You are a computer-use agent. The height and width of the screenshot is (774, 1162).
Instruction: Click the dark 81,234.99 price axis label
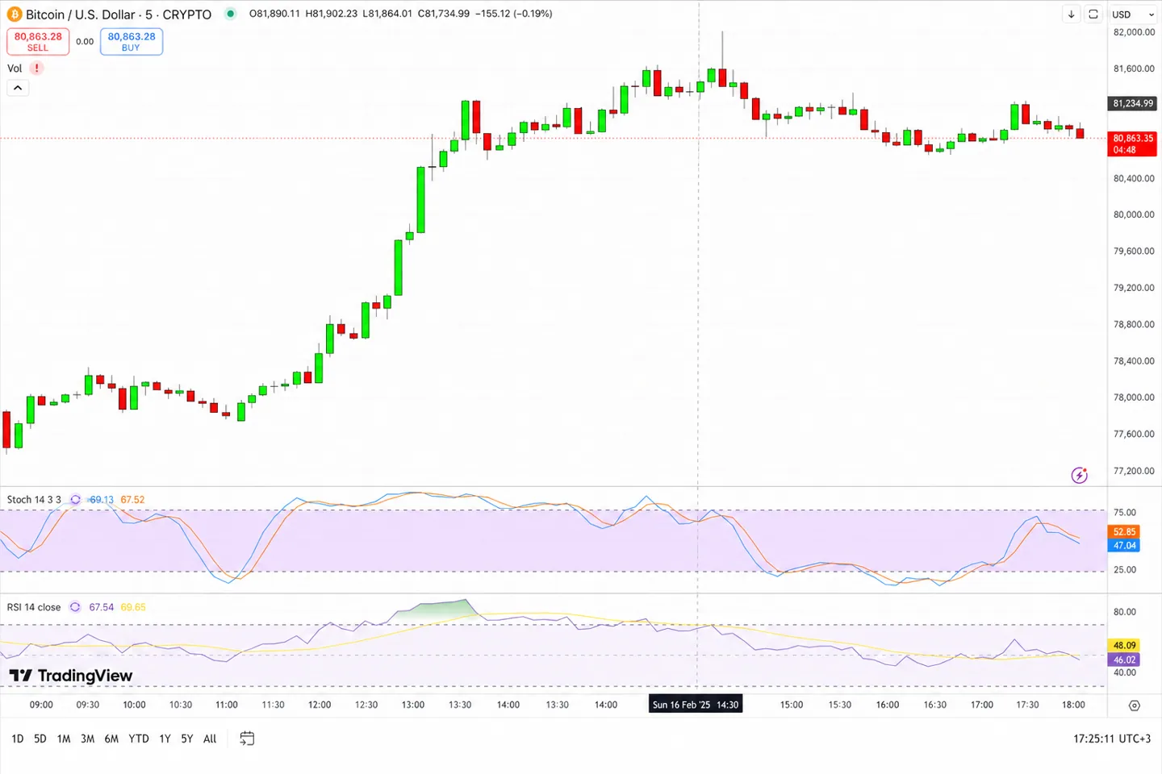pos(1133,103)
